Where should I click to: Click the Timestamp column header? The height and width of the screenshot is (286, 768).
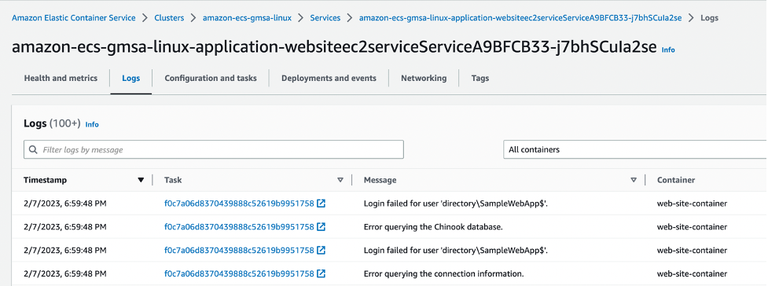pos(45,180)
